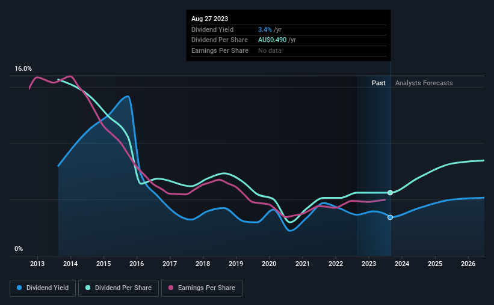The image size is (494, 305).
Task: Click the 2013 x-axis label
Action: point(37,264)
